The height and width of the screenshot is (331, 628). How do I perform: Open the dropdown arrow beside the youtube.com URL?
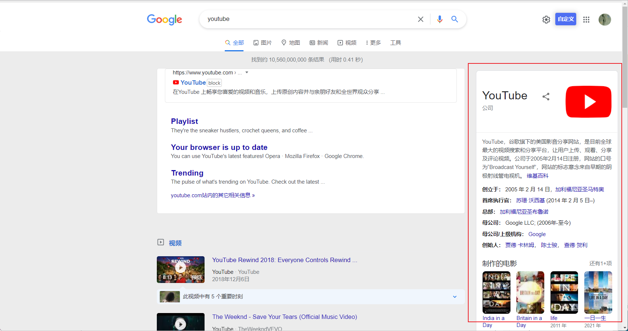(246, 72)
